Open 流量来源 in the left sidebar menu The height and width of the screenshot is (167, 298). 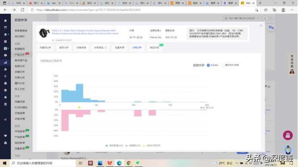pyautogui.click(x=20, y=102)
